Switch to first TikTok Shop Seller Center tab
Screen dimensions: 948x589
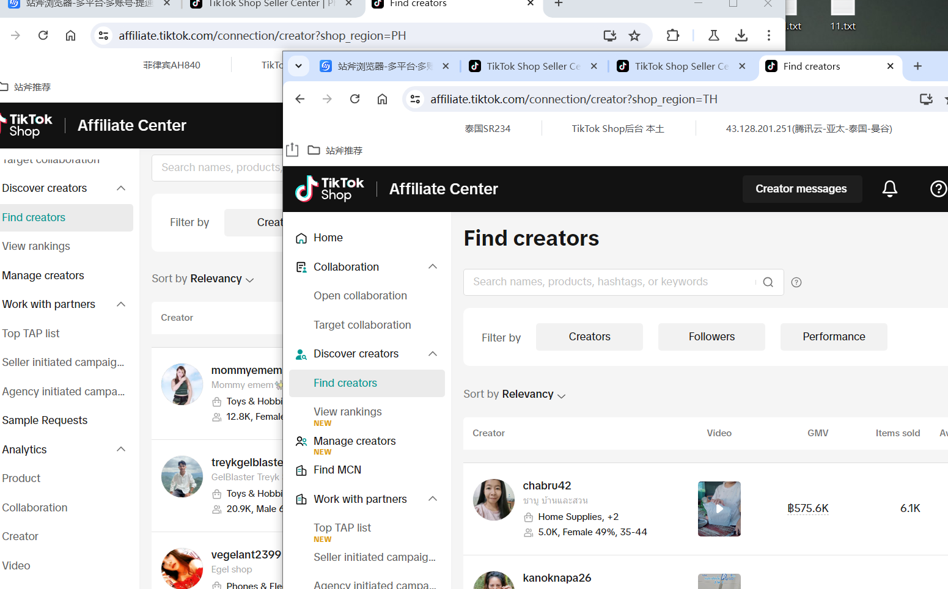pyautogui.click(x=533, y=66)
